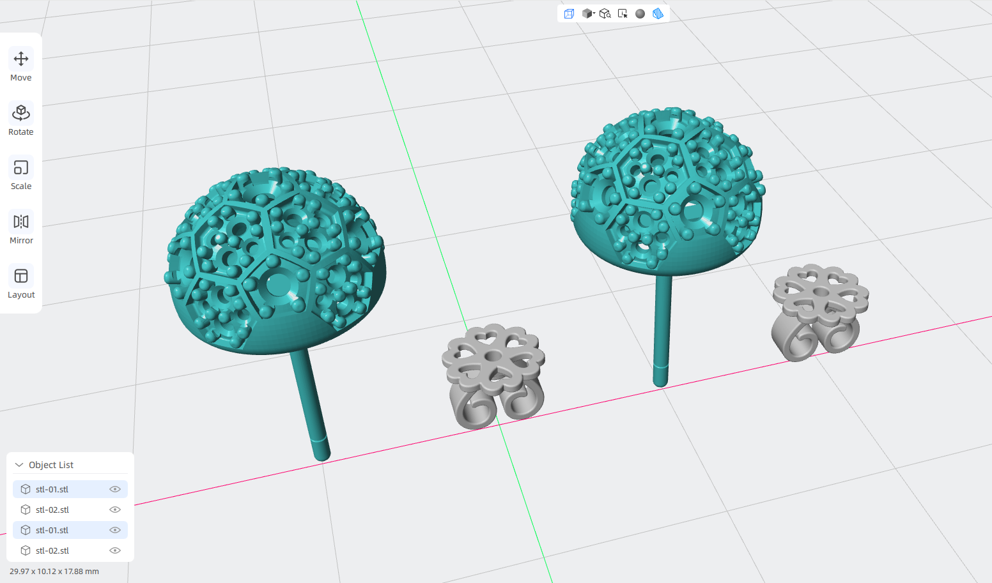Switch to the gray sphere shading mode
Viewport: 992px width, 583px height.
[640, 13]
